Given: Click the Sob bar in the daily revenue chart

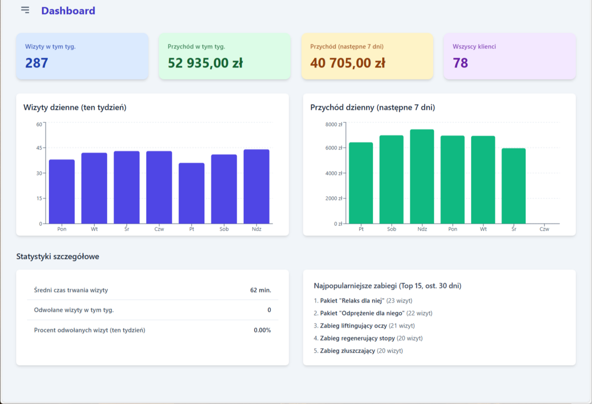Looking at the screenshot, I should tap(391, 180).
